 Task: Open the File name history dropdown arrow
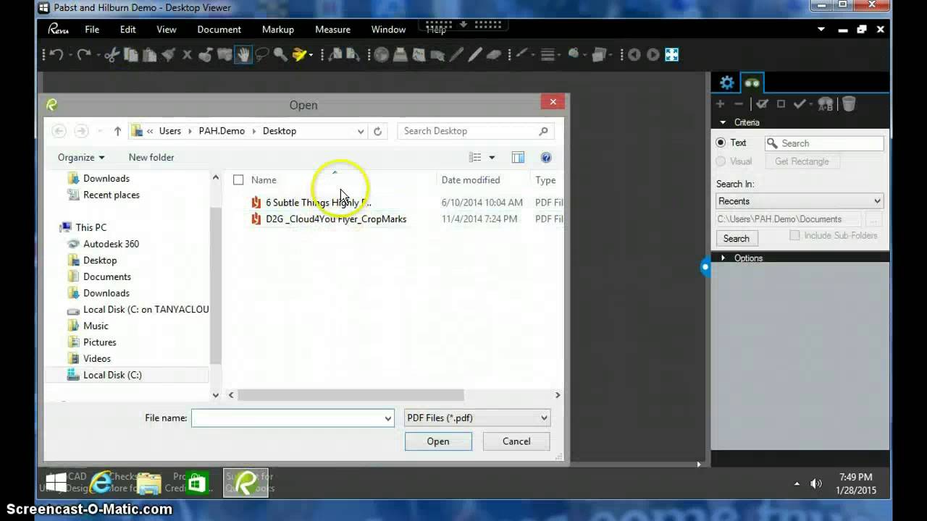pyautogui.click(x=388, y=418)
